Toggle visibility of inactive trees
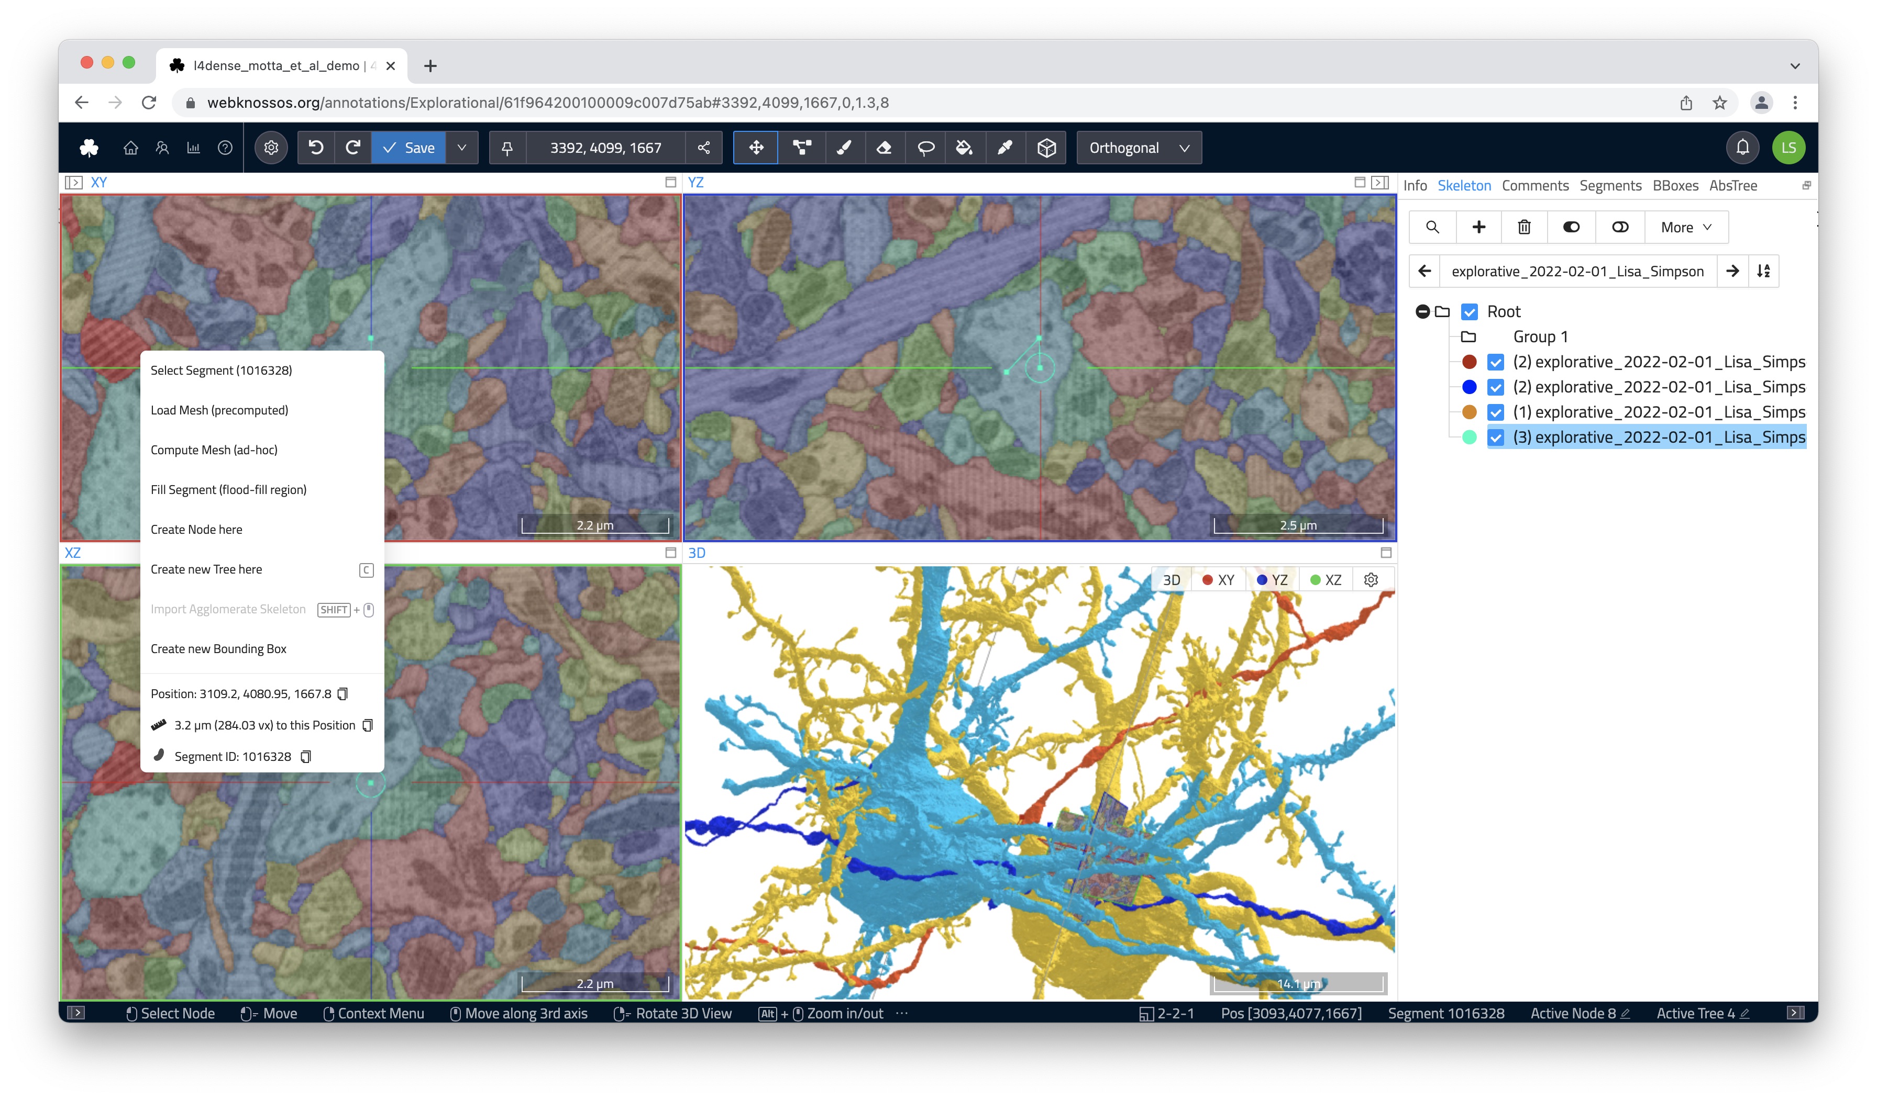 pyautogui.click(x=1620, y=227)
